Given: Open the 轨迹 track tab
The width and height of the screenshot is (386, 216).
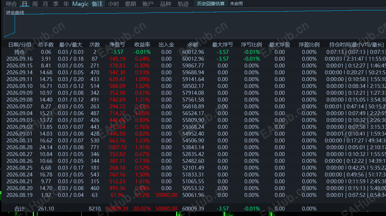Looking at the screenshot, I should click(183, 4).
